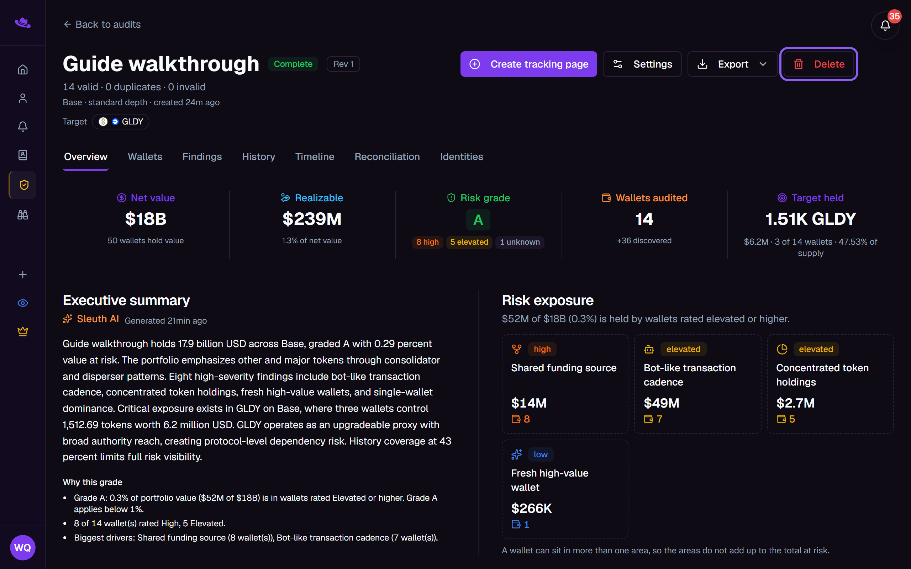Open the WQ user avatar
This screenshot has width=911, height=569.
[x=22, y=548]
